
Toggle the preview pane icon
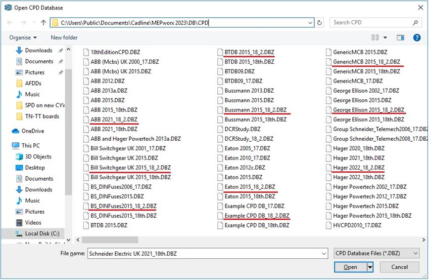[x=400, y=37]
